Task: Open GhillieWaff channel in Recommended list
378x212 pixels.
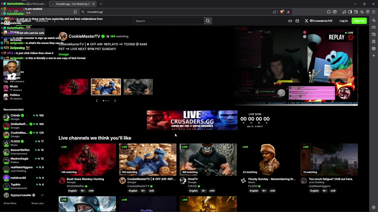Action: coord(24,126)
